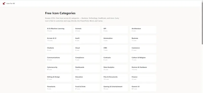
Task: View the Contracts category
Action: tap(115, 58)
